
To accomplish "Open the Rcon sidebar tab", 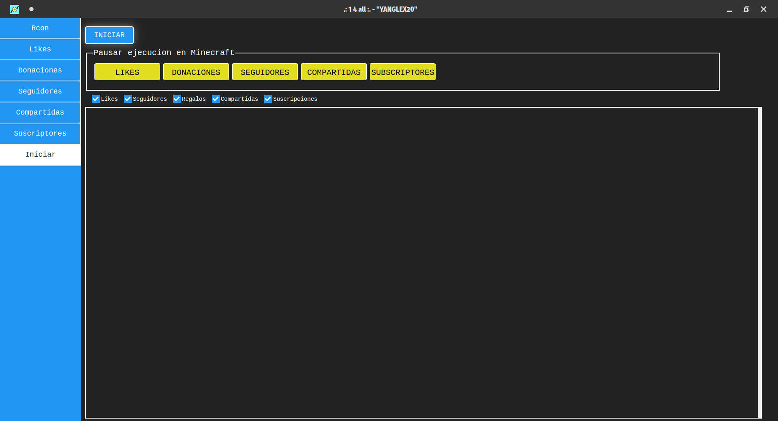I will 40,28.
